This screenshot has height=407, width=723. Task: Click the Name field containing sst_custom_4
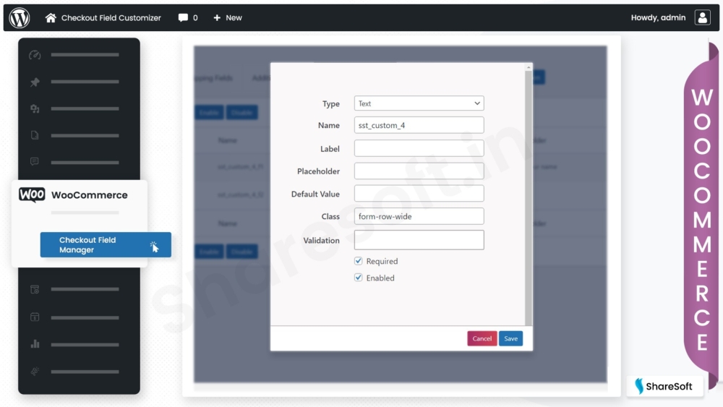click(x=419, y=125)
